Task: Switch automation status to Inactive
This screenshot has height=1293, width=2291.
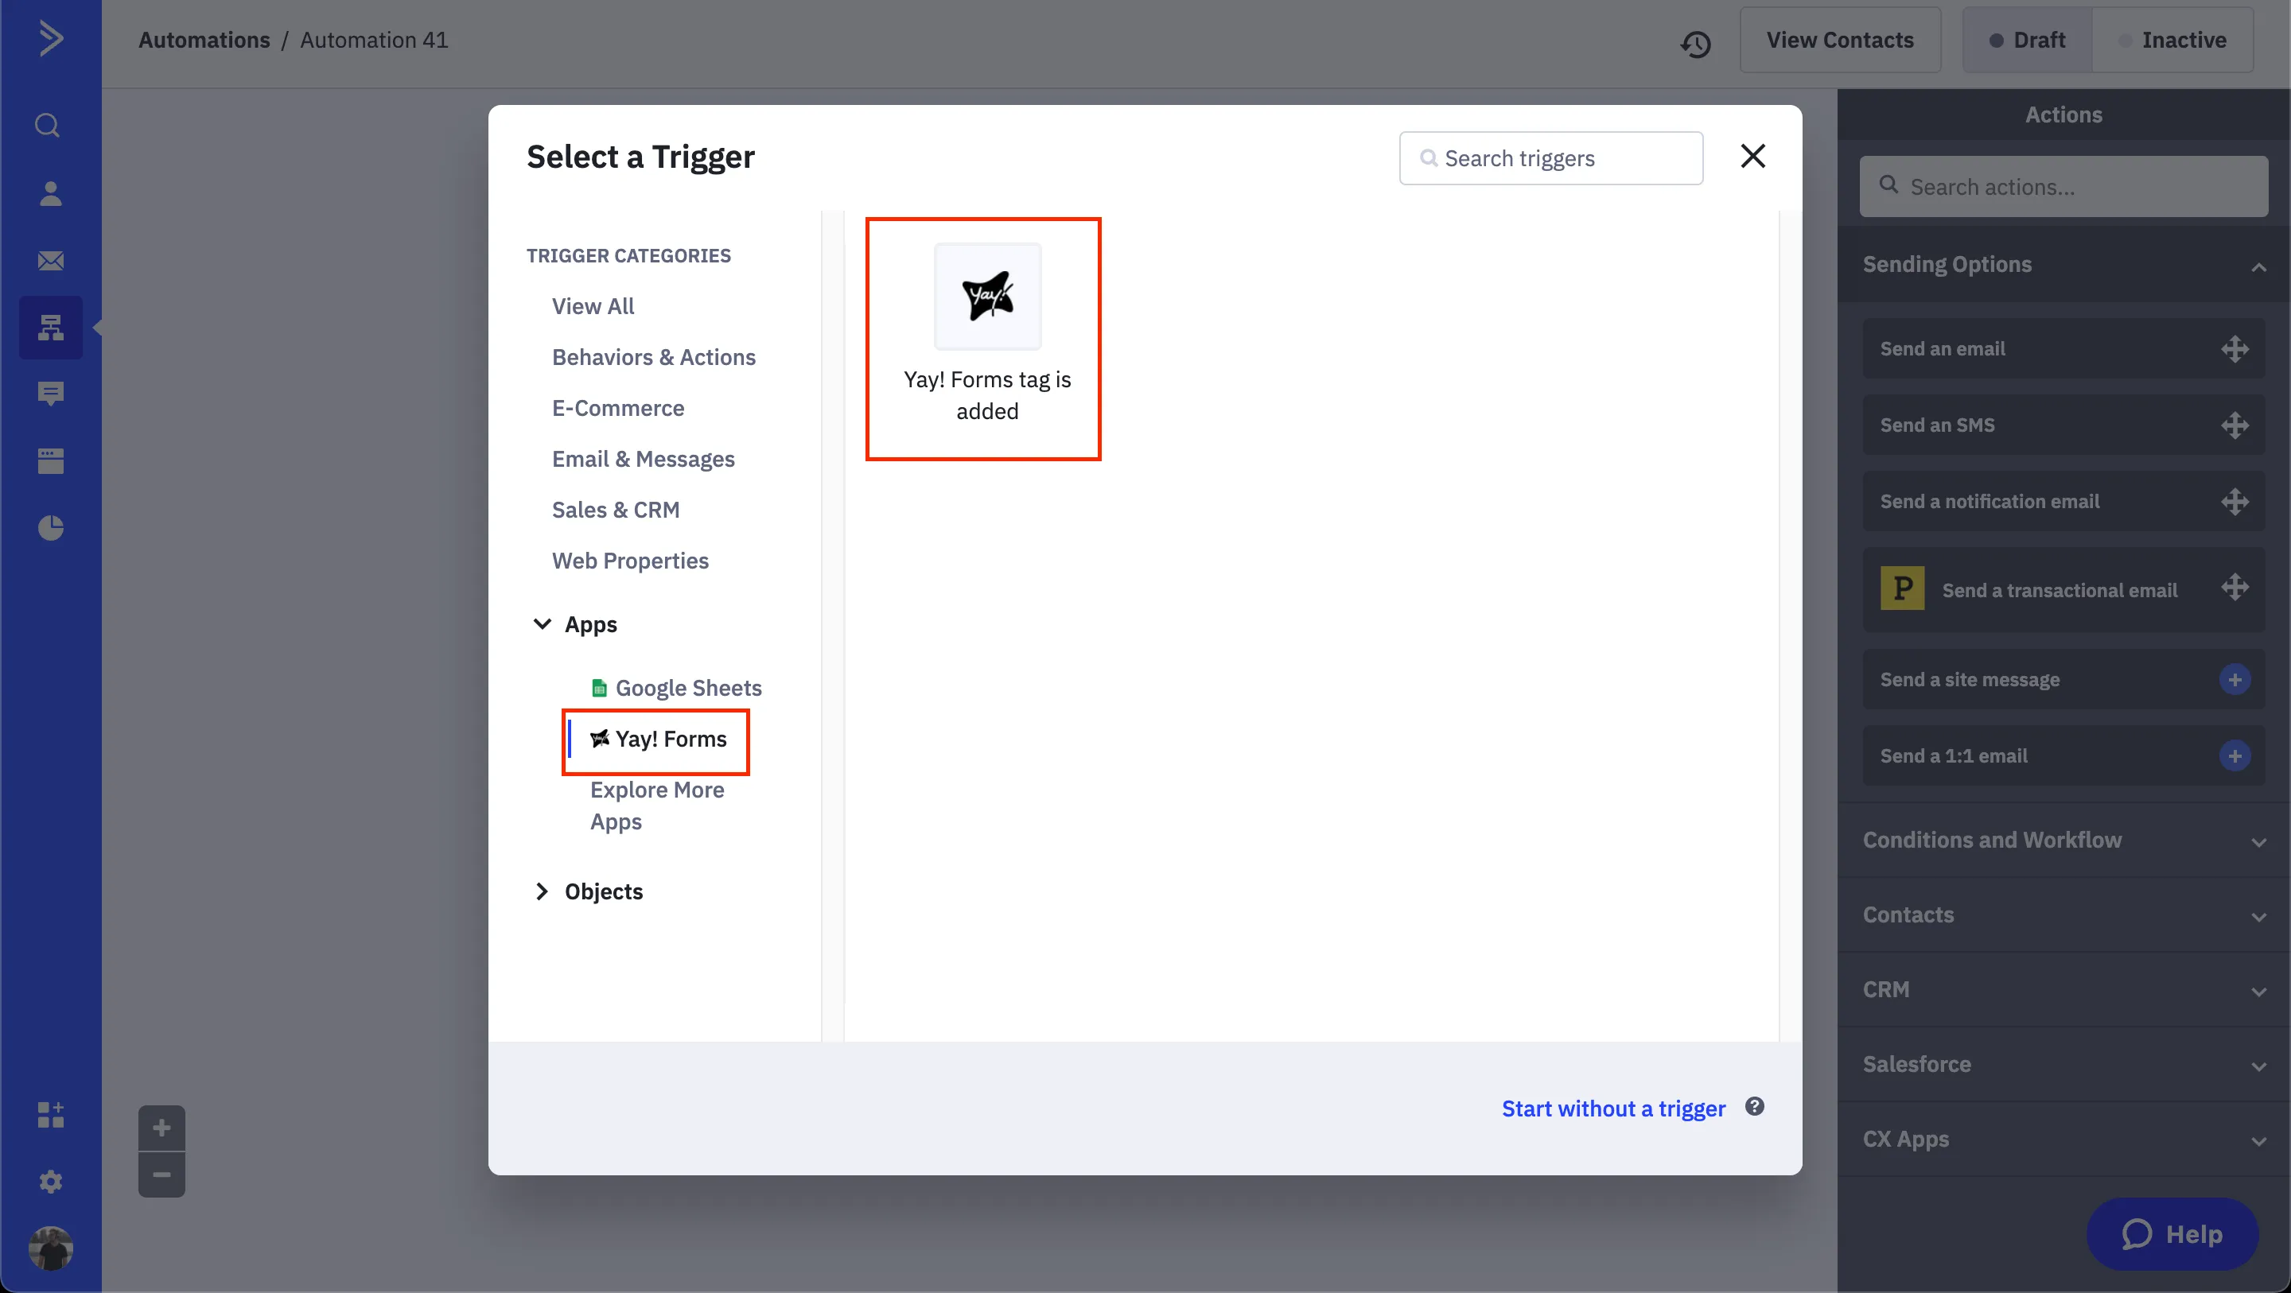Action: pos(2172,40)
